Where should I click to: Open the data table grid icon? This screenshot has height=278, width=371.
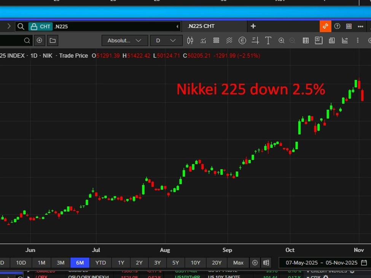pyautogui.click(x=306, y=41)
